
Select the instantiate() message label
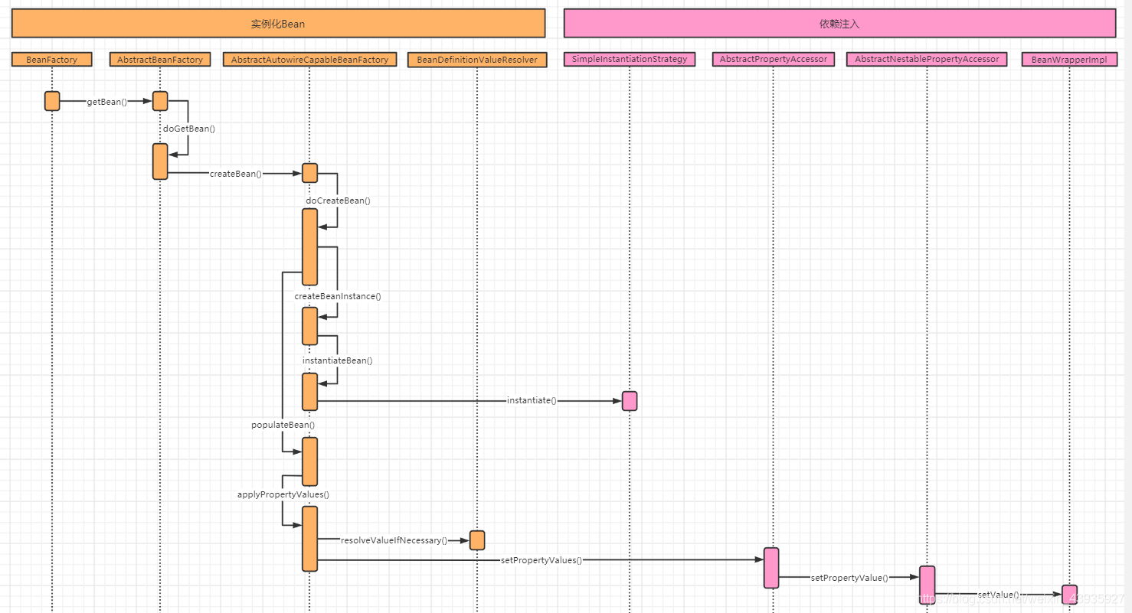click(x=532, y=400)
